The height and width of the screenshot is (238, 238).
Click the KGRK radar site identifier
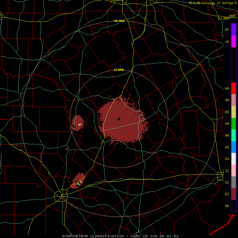135,236
